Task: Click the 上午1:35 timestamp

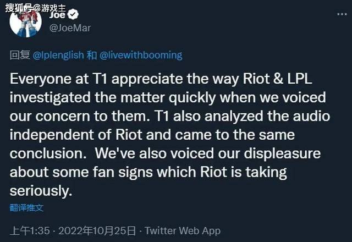Action: pyautogui.click(x=30, y=231)
